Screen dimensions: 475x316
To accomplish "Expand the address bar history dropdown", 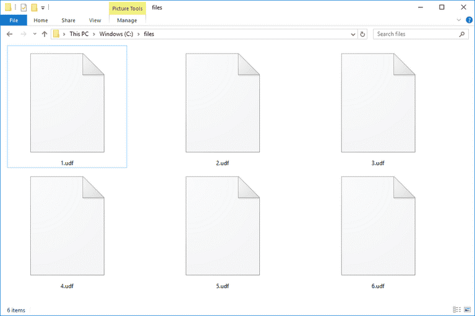I will point(353,35).
